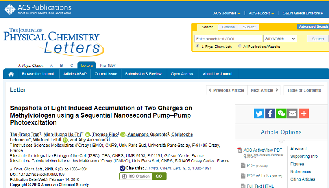Screen dimensions: 329x188
Task: Share article on Facebook
Action: [x=270, y=113]
